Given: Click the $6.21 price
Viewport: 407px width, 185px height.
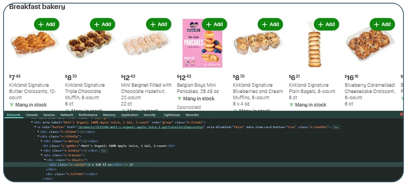Looking at the screenshot, I should [295, 77].
